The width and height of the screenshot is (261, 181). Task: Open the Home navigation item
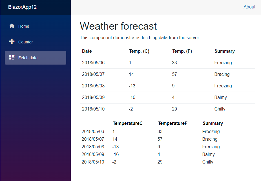coord(24,26)
